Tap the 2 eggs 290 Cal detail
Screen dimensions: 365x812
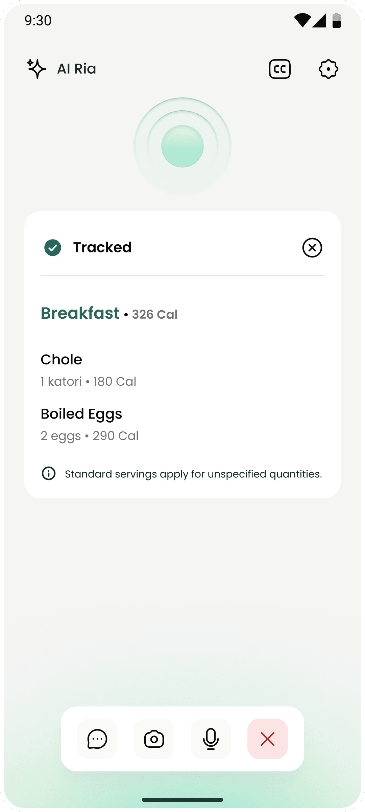tap(90, 436)
